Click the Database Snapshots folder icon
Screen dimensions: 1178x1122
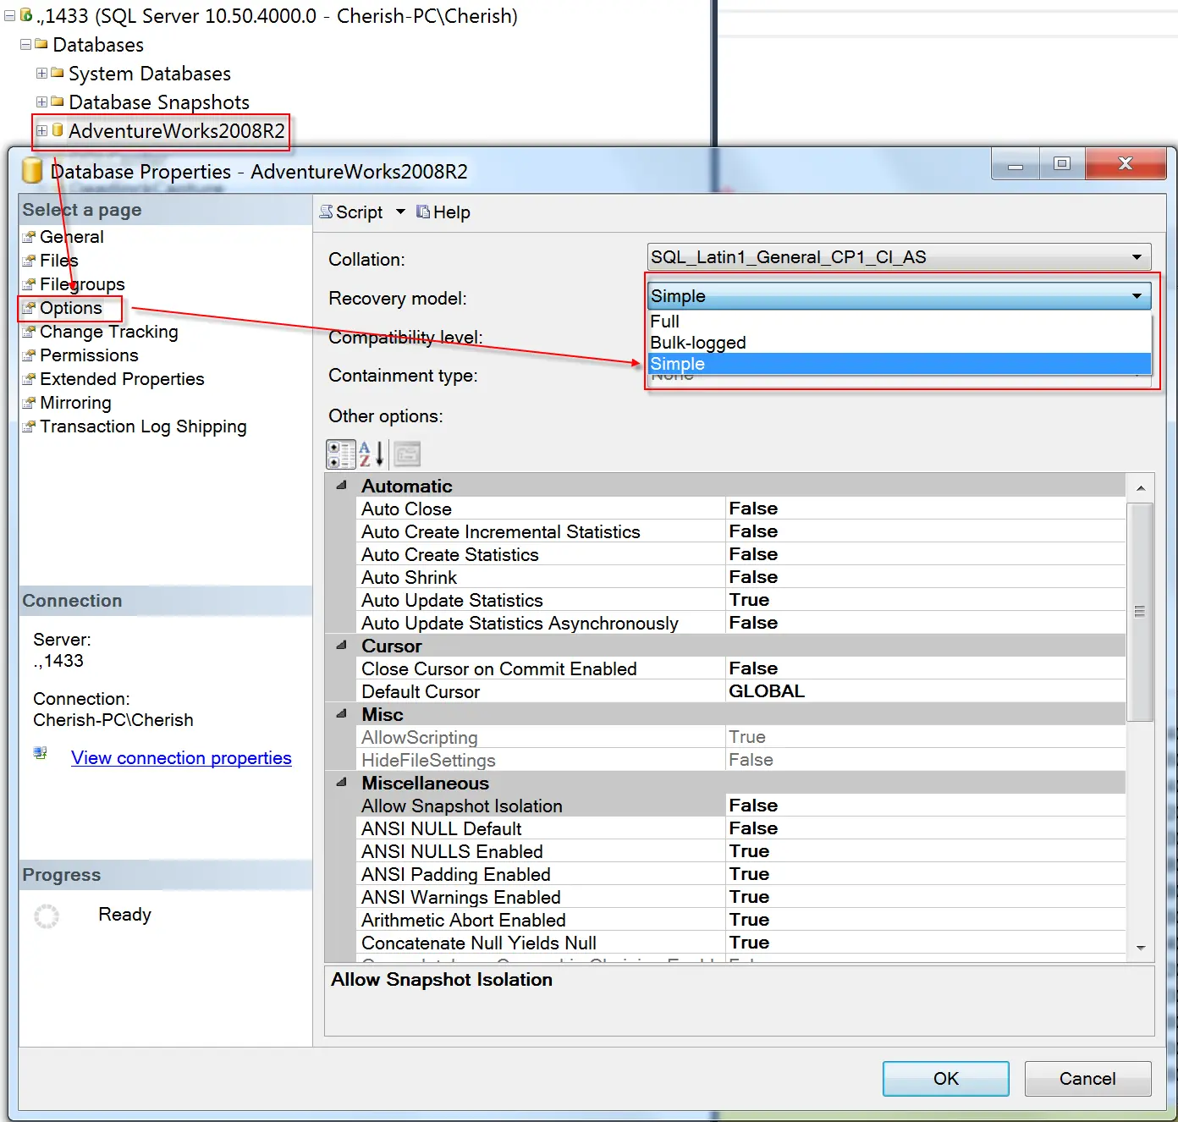click(57, 102)
